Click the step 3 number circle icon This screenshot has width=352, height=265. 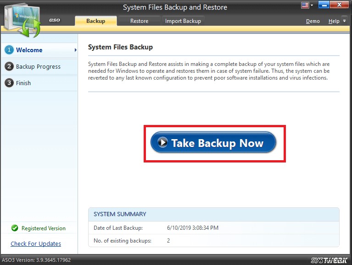9,83
